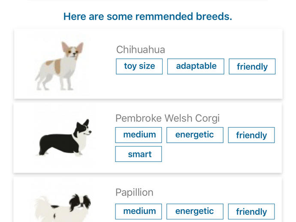Viewport: 296px width, 222px height.
Task: Click the Chihuahua dog illustration
Action: click(x=60, y=66)
